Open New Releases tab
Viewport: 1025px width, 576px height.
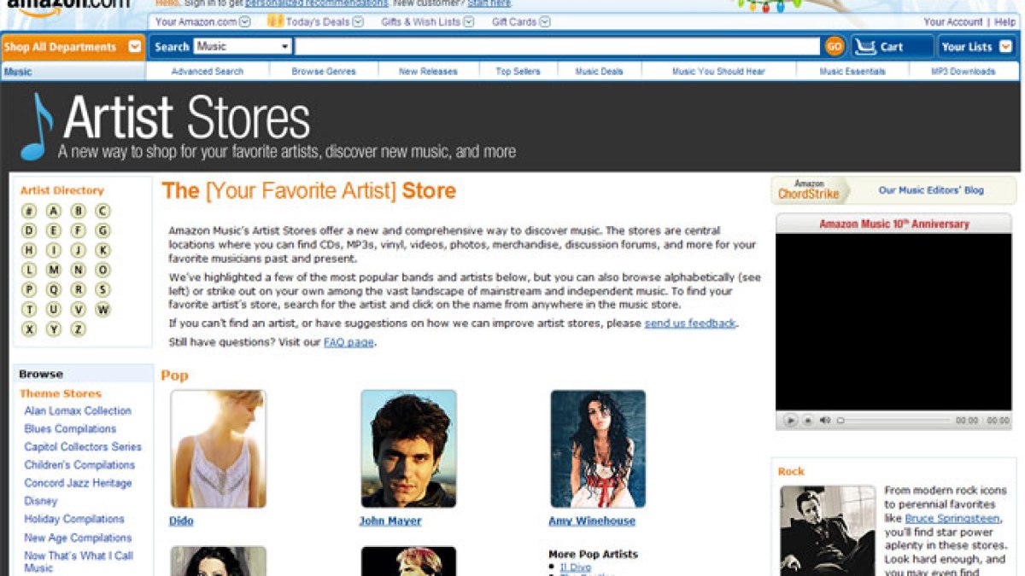(428, 72)
